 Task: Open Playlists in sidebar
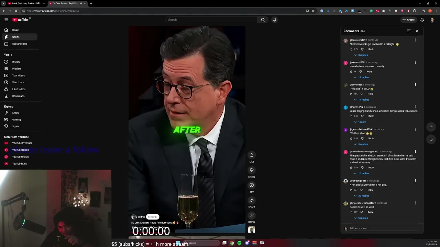tap(19, 69)
